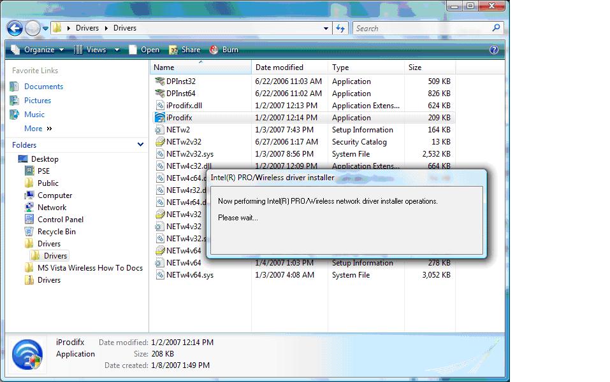This screenshot has height=382, width=610.
Task: Click the Security Catalog type cell
Action: (359, 142)
